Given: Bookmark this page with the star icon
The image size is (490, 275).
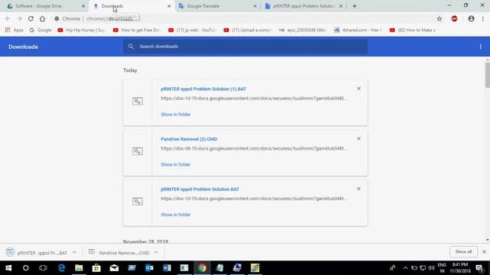Looking at the screenshot, I should tap(439, 18).
